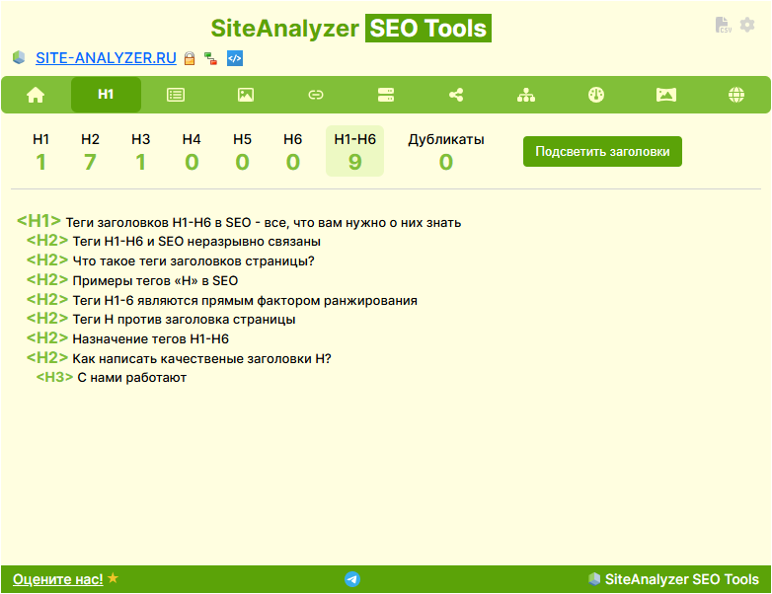Open the server stack tab icon
The height and width of the screenshot is (594, 772).
(x=386, y=95)
